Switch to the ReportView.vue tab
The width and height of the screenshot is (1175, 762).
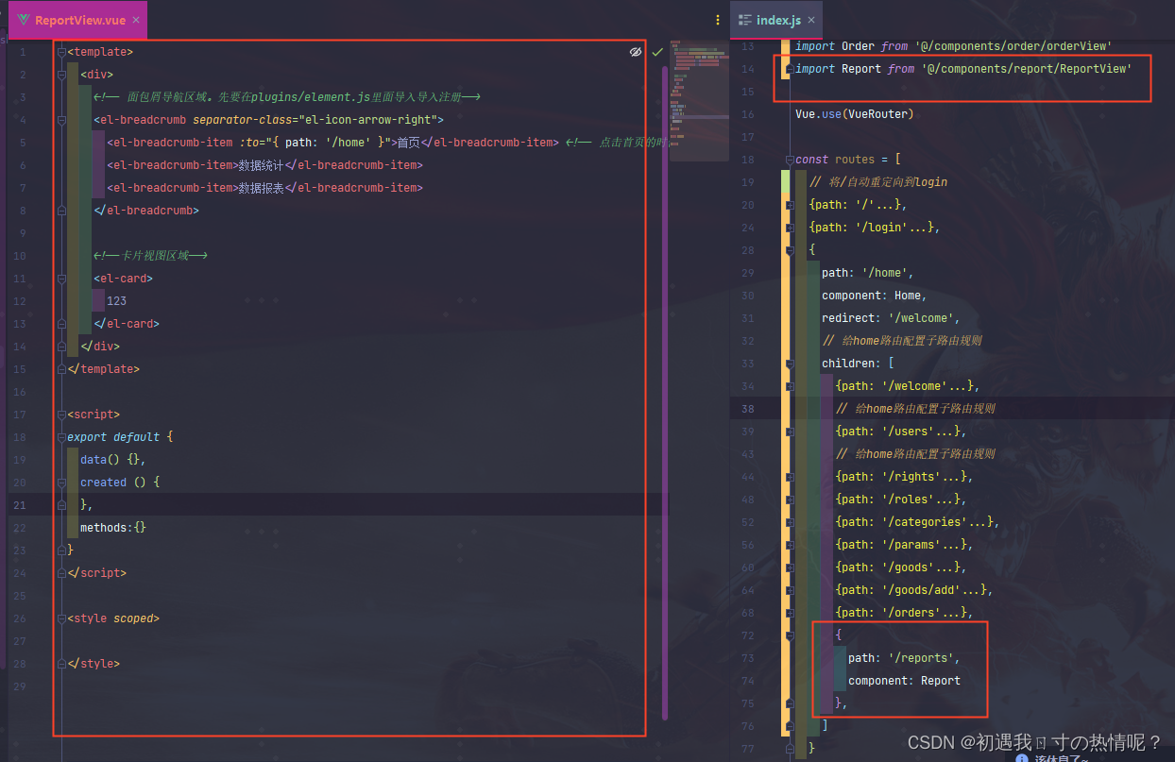(x=80, y=20)
